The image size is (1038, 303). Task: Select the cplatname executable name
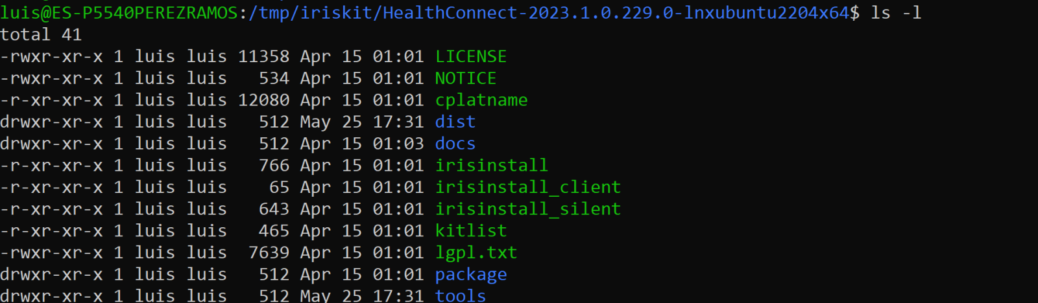coord(481,100)
